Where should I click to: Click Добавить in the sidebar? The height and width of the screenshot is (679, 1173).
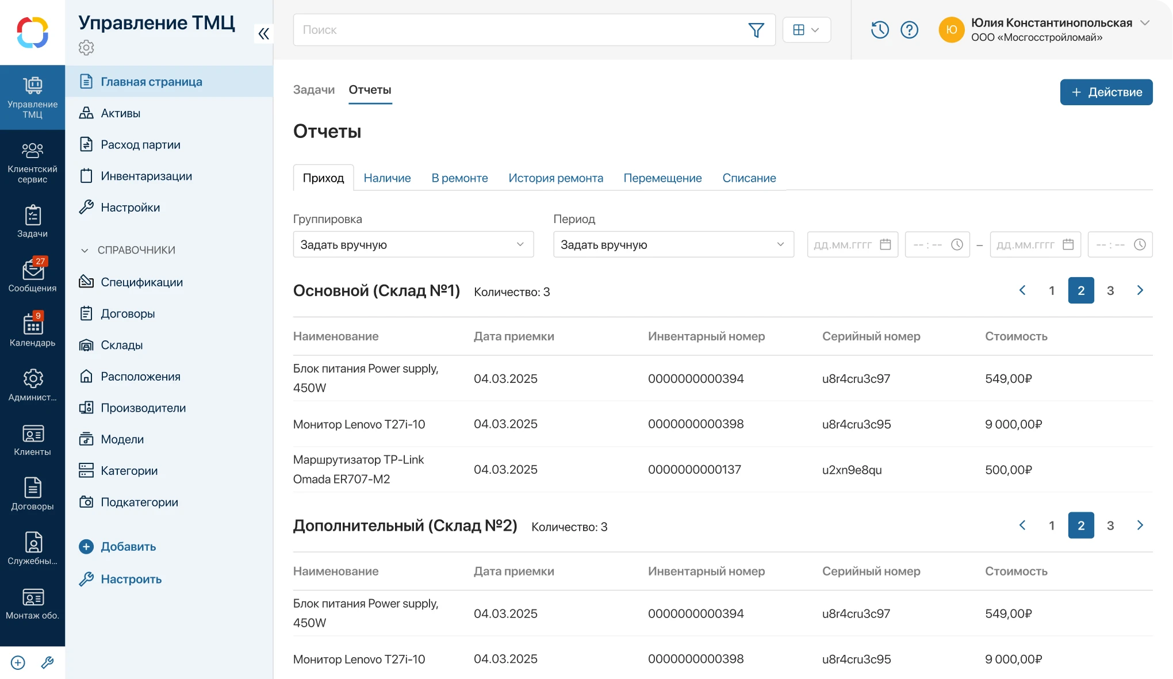click(128, 547)
